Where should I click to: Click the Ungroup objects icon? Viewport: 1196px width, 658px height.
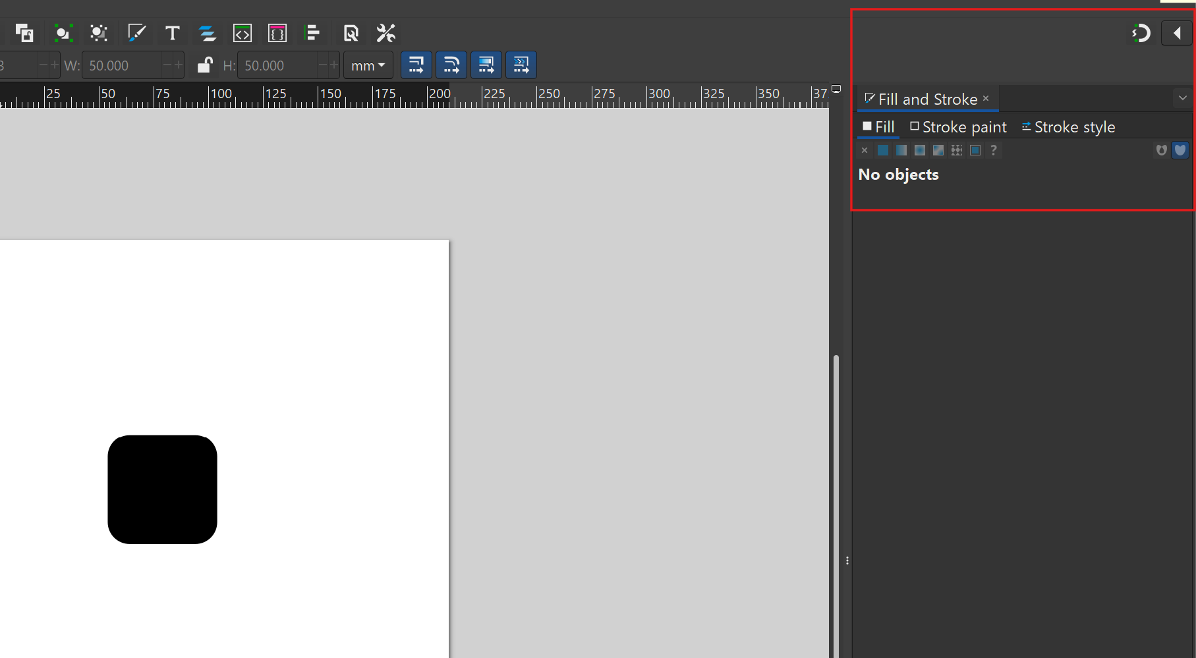point(99,33)
